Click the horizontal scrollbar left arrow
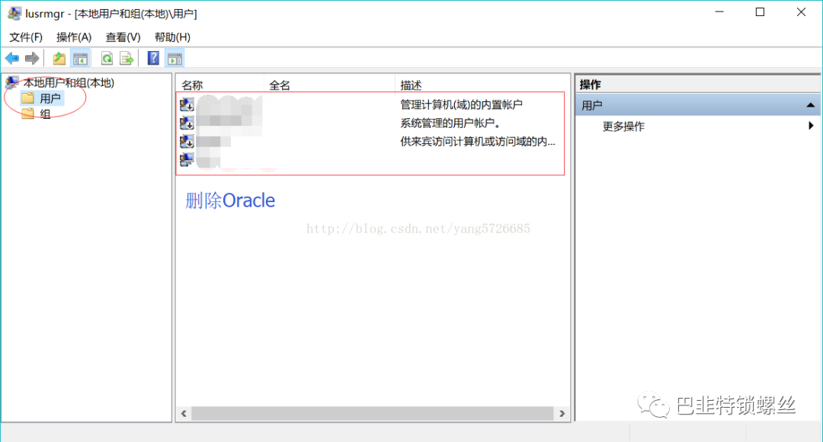Image resolution: width=823 pixels, height=442 pixels. click(184, 414)
